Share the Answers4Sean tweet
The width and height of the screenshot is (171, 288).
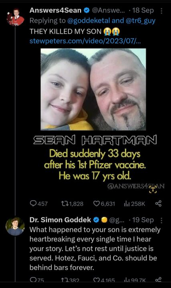tap(158, 204)
